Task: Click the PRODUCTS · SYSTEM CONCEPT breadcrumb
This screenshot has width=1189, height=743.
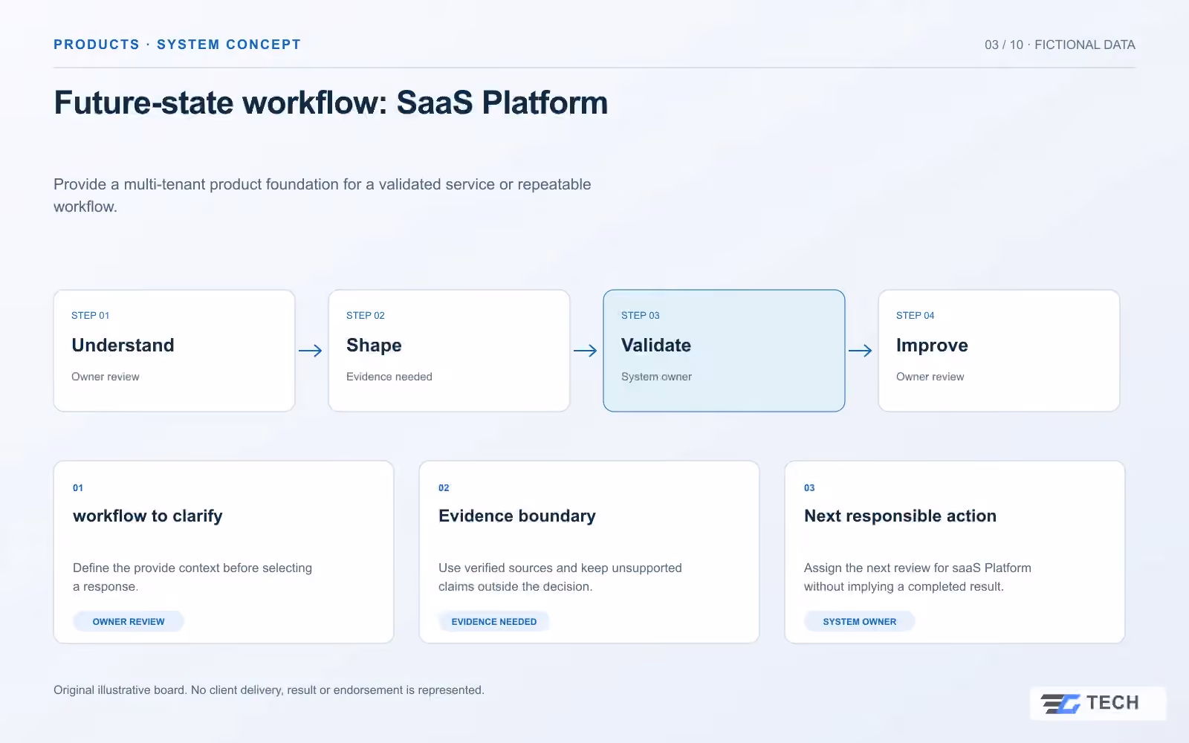Action: pyautogui.click(x=178, y=45)
